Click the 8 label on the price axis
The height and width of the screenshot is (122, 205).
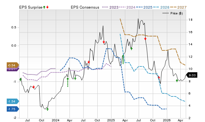pos(190,81)
